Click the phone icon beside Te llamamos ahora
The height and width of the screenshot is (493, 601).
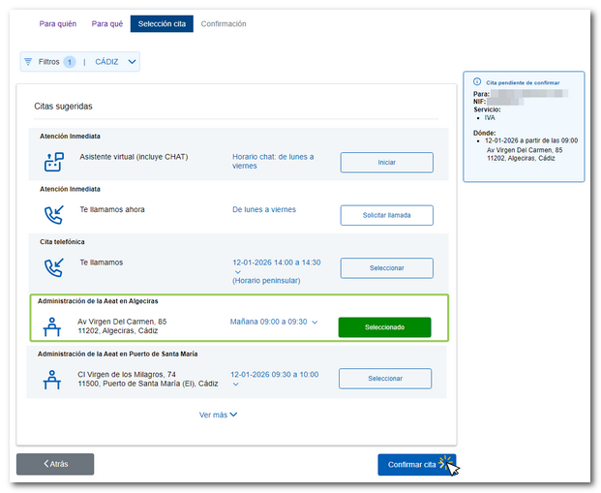tap(53, 214)
